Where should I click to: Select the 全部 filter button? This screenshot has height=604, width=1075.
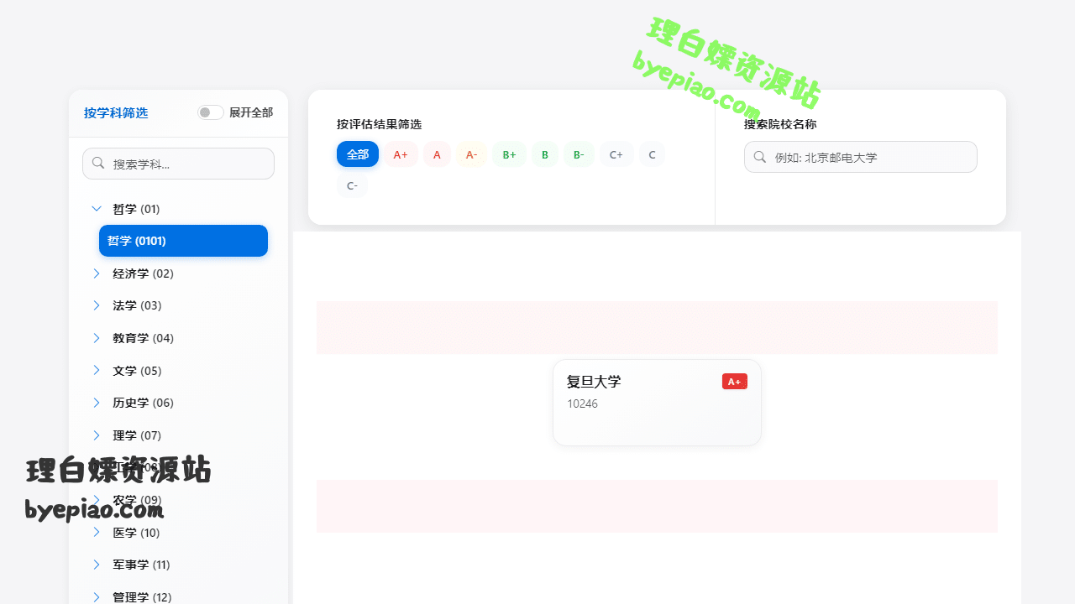click(x=358, y=154)
